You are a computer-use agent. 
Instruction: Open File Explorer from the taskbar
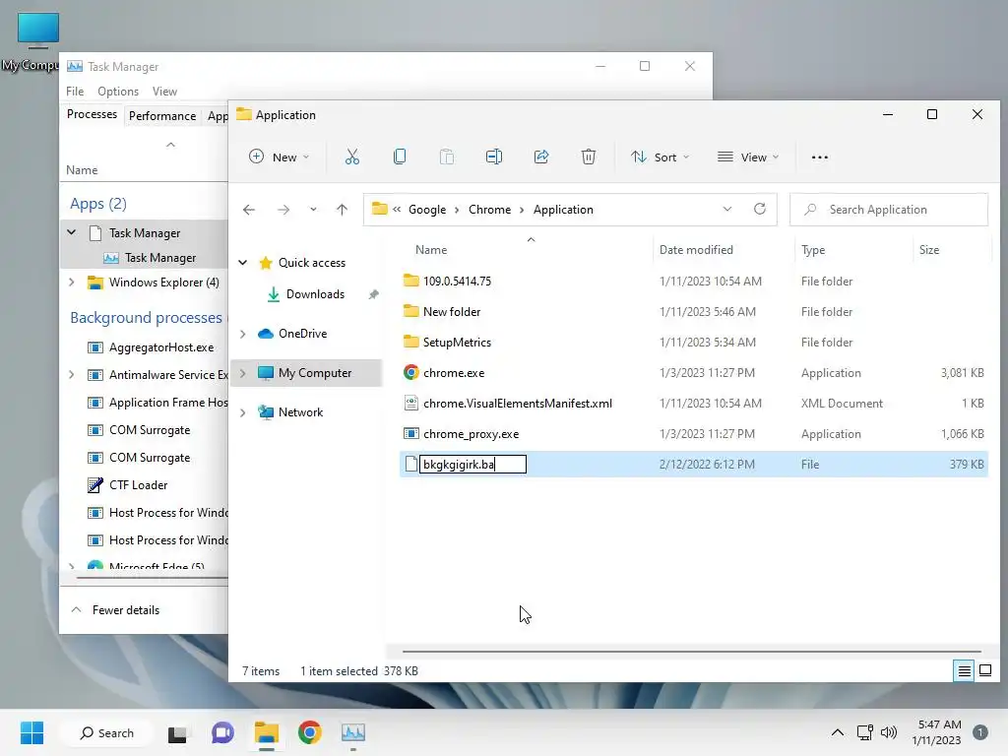click(266, 732)
